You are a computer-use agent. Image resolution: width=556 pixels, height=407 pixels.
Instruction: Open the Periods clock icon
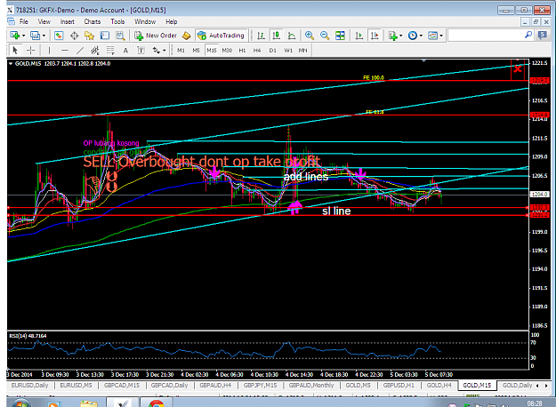(413, 36)
